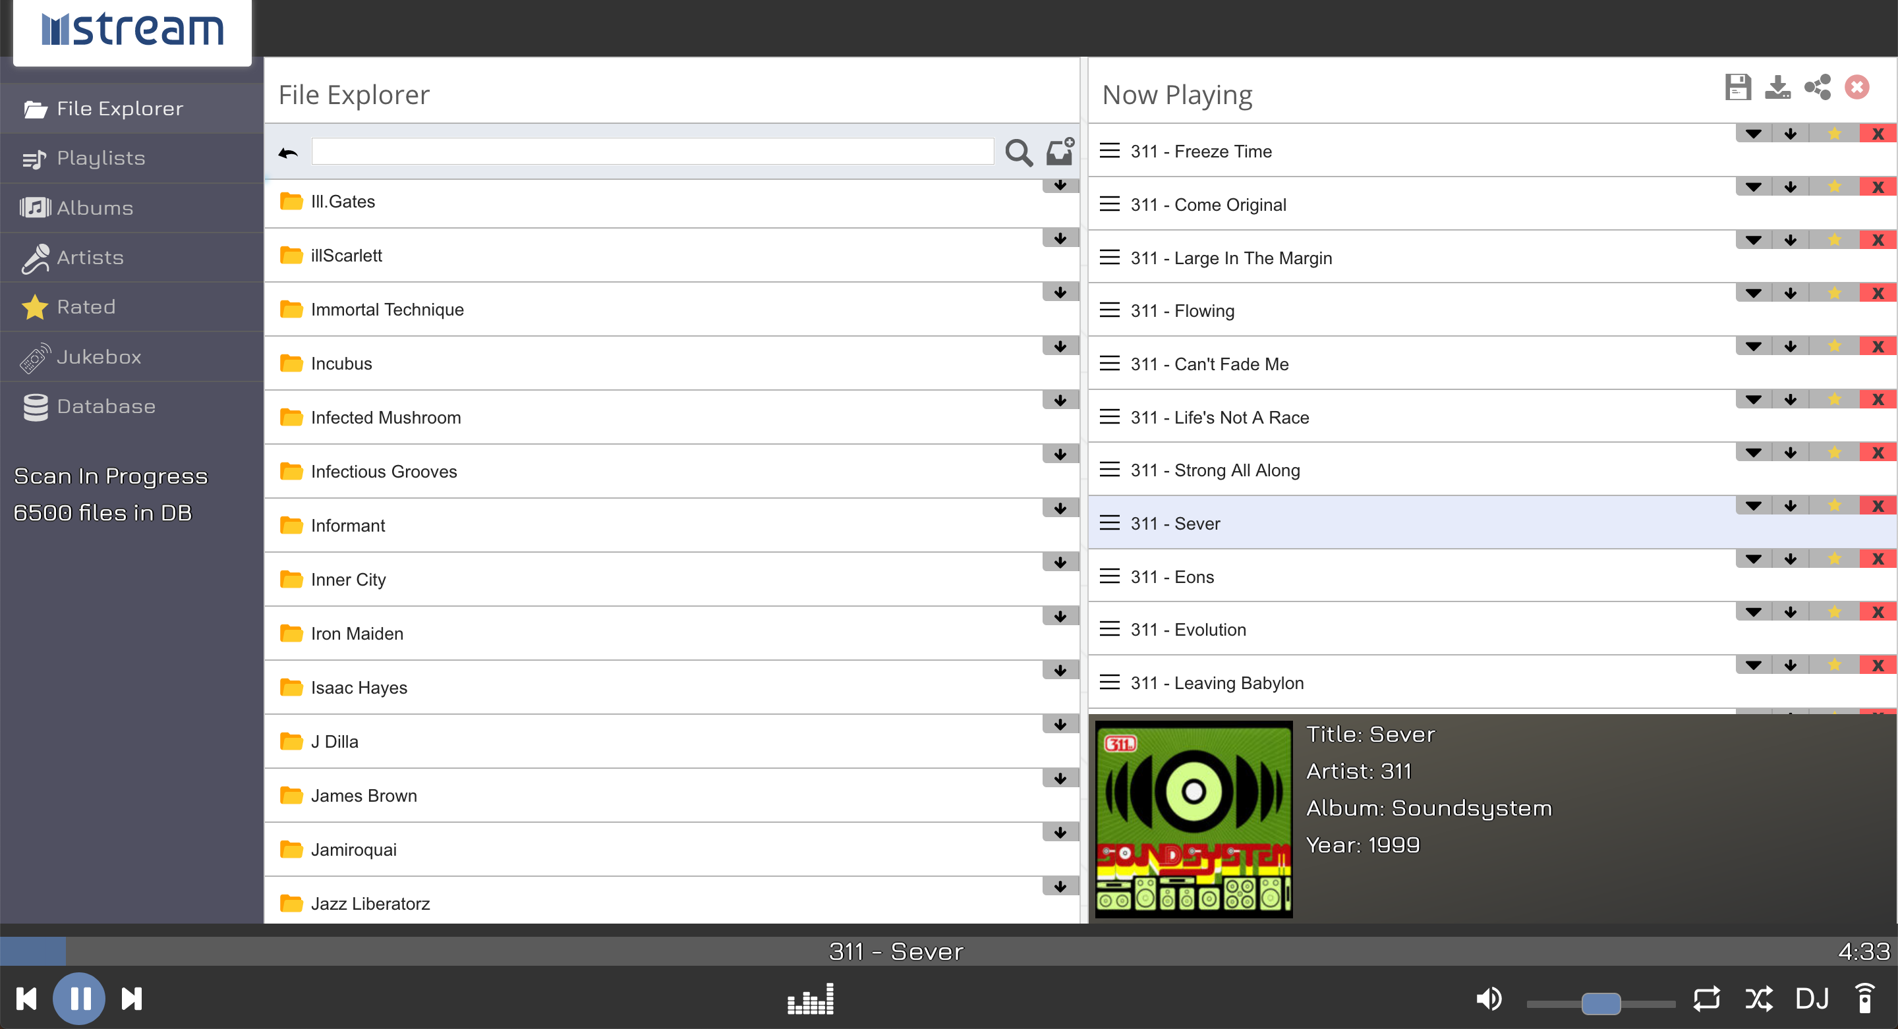The image size is (1898, 1029).
Task: Select the Jukebox sidebar item
Action: pyautogui.click(x=100, y=356)
